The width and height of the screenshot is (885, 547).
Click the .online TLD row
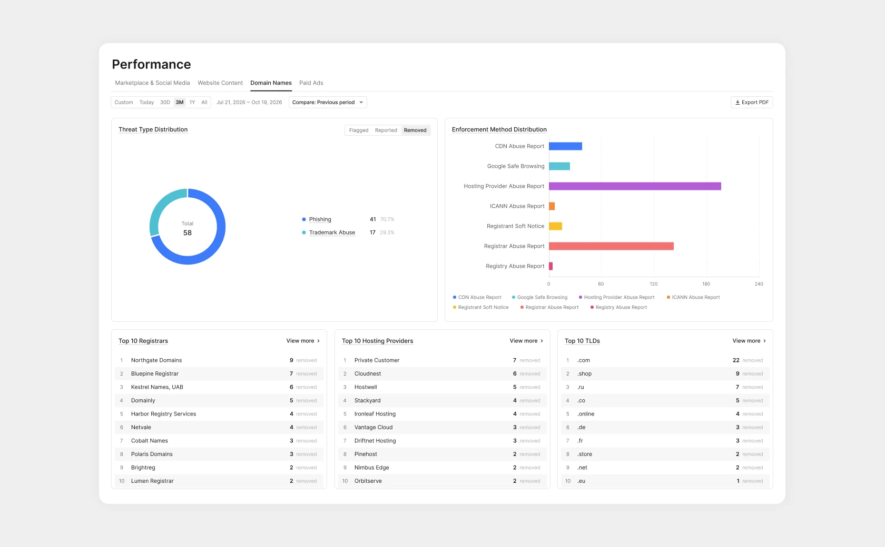coord(665,414)
